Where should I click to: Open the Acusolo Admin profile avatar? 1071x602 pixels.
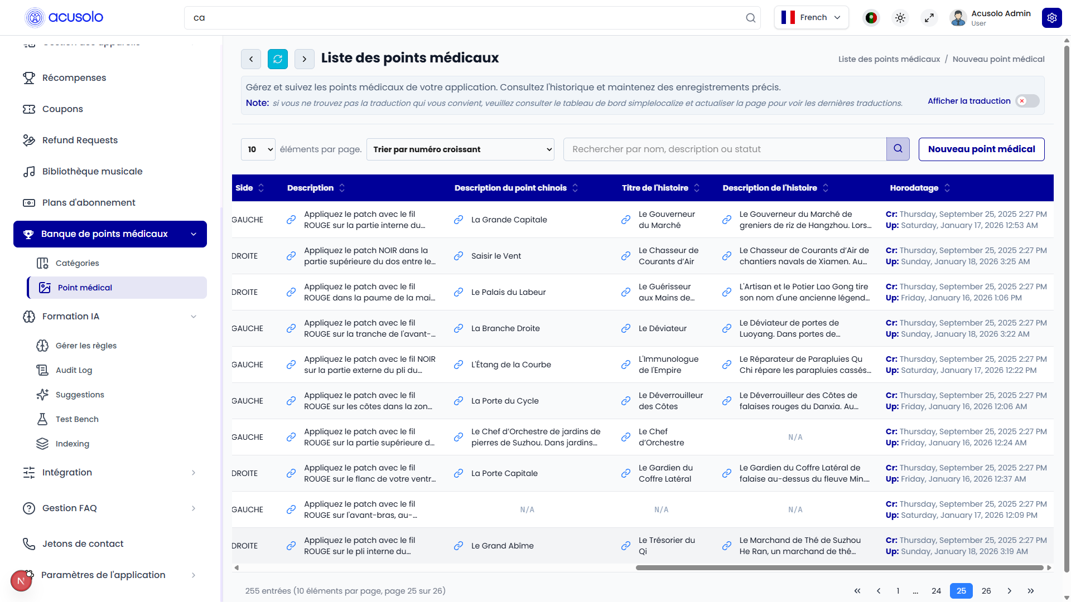click(x=958, y=17)
